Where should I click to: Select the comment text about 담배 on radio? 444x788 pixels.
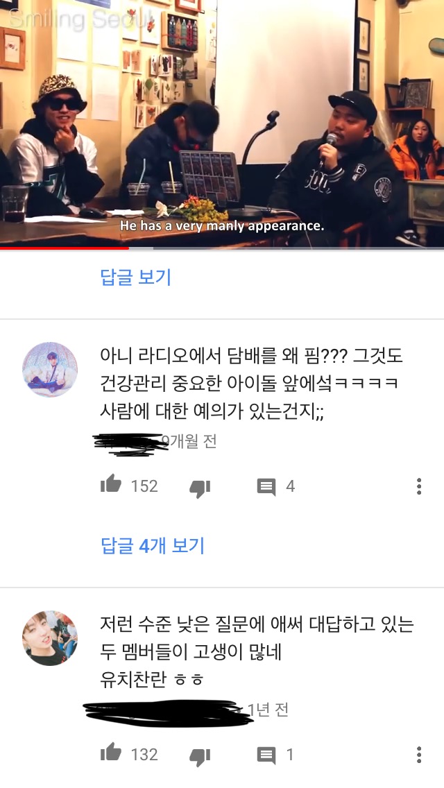tap(251, 384)
